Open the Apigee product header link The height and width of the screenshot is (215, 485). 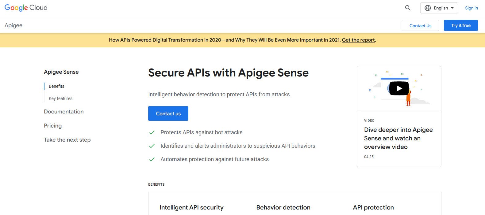pos(13,25)
